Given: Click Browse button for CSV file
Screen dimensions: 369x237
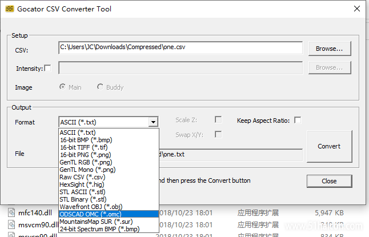Looking at the screenshot, I should (330, 49).
